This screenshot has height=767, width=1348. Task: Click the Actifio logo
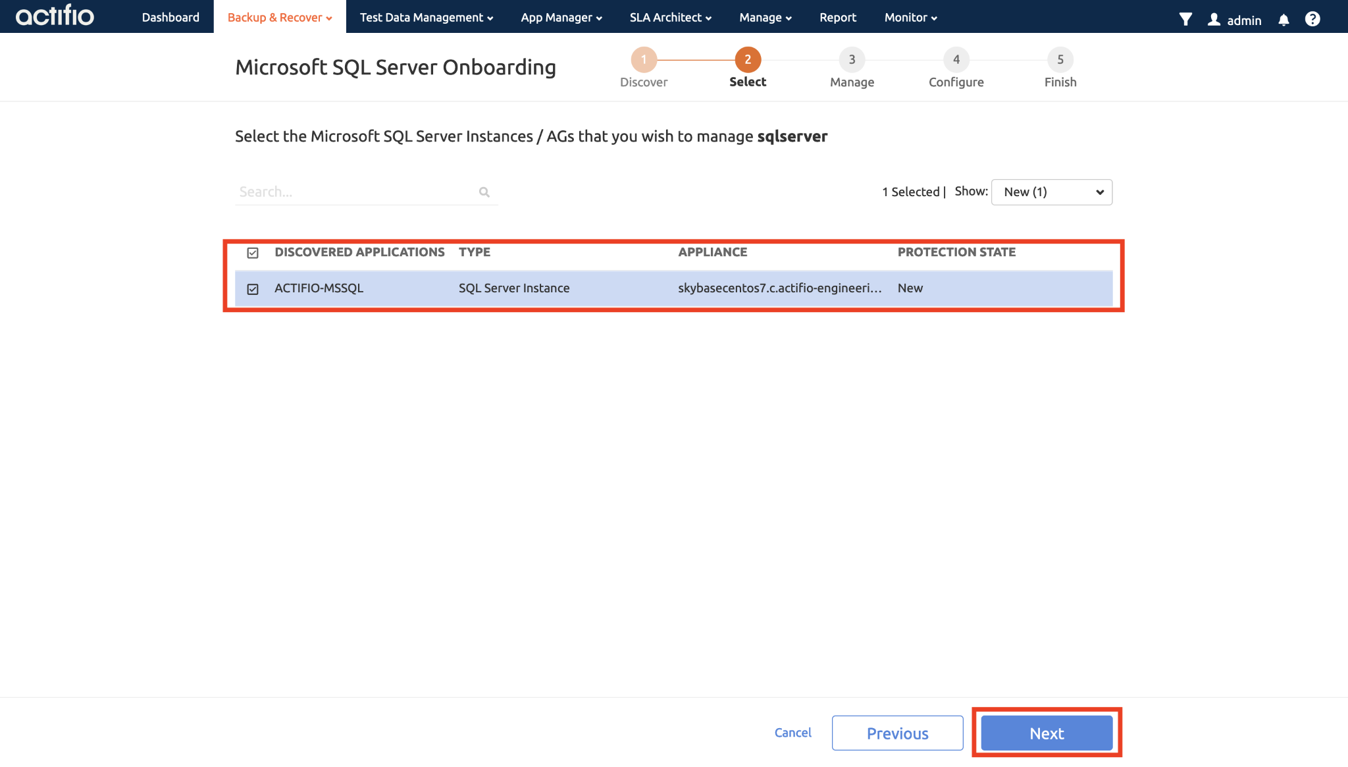tap(55, 16)
